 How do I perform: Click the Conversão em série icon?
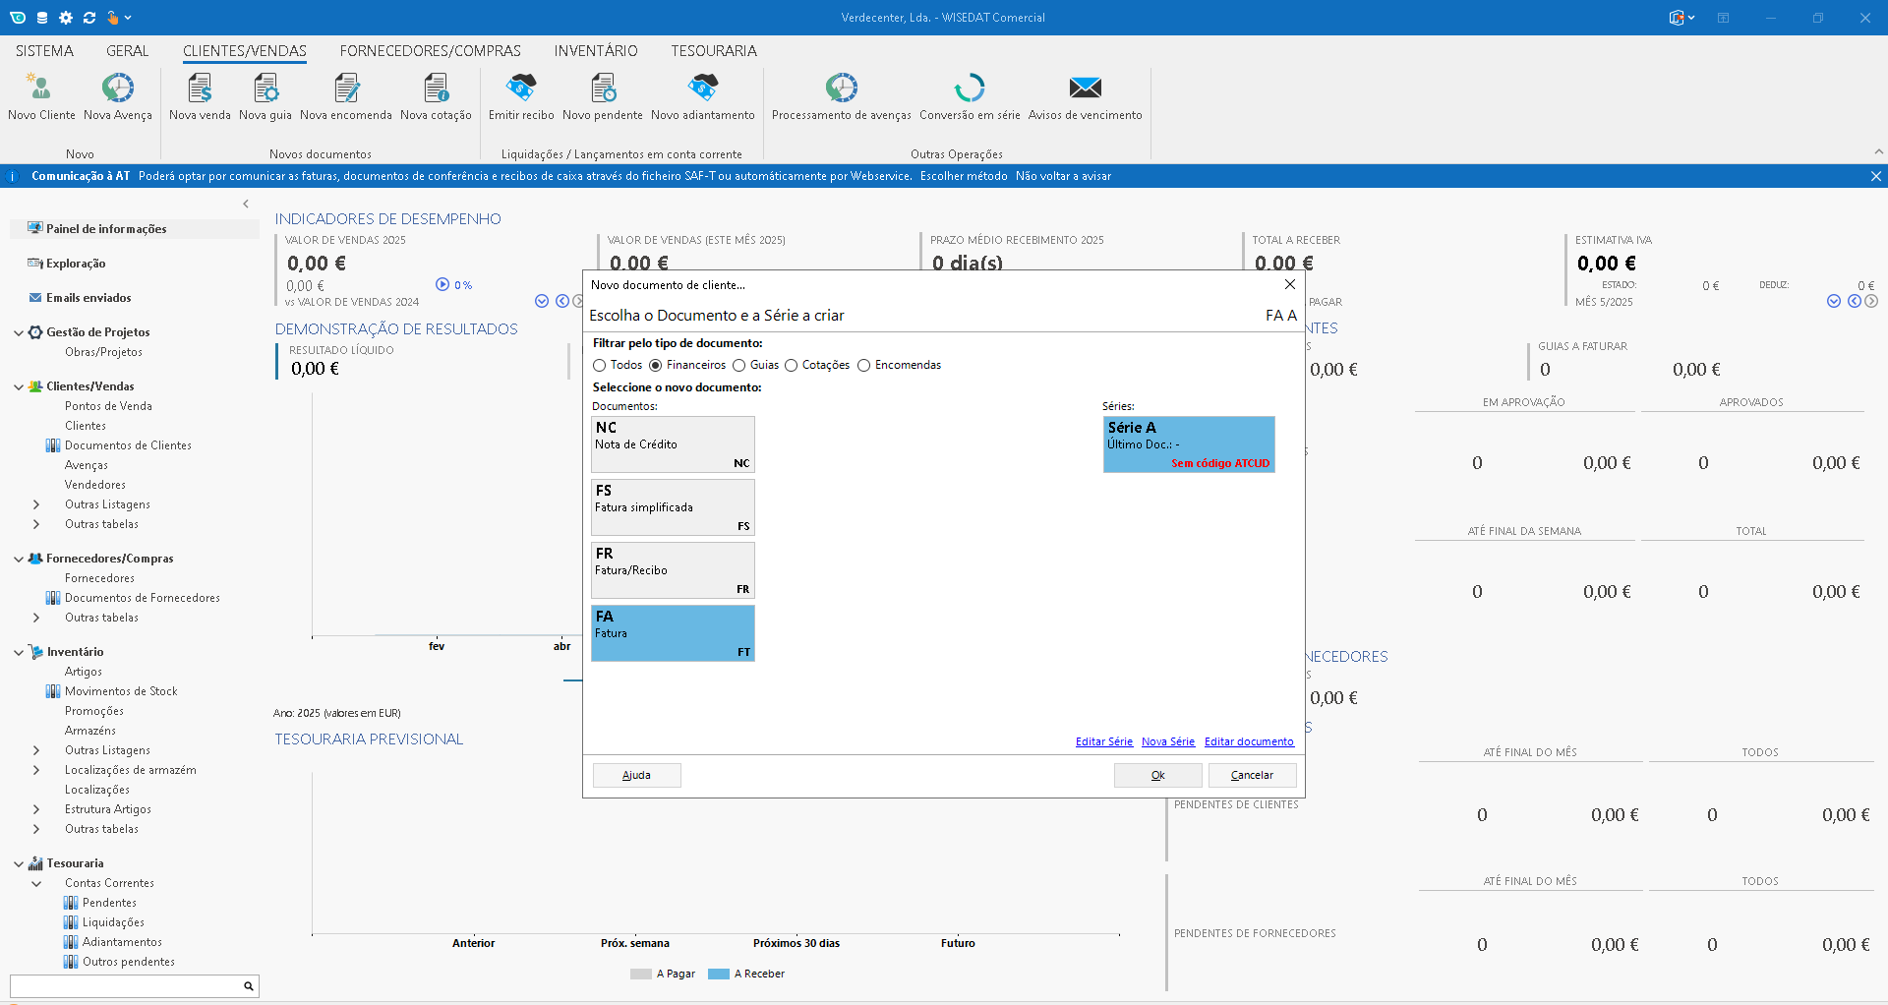(x=970, y=89)
